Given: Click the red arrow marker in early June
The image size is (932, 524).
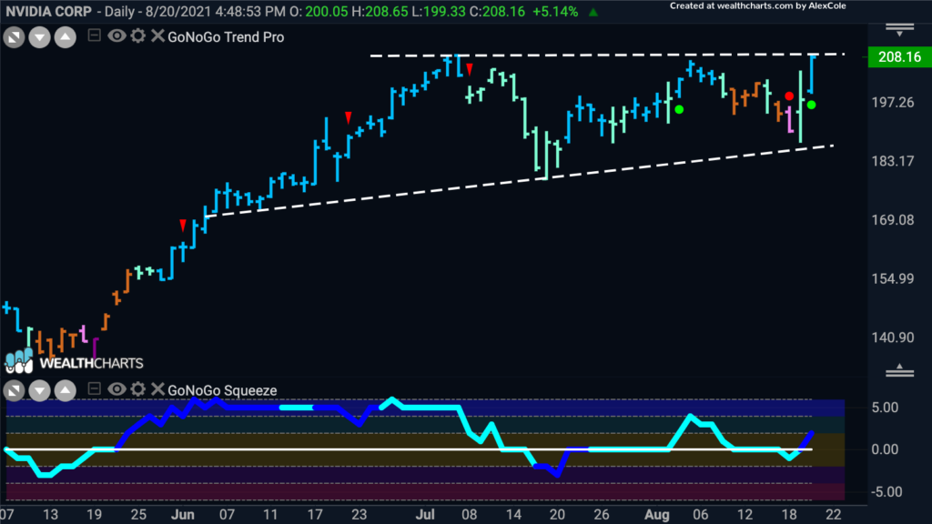Looking at the screenshot, I should coord(183,226).
